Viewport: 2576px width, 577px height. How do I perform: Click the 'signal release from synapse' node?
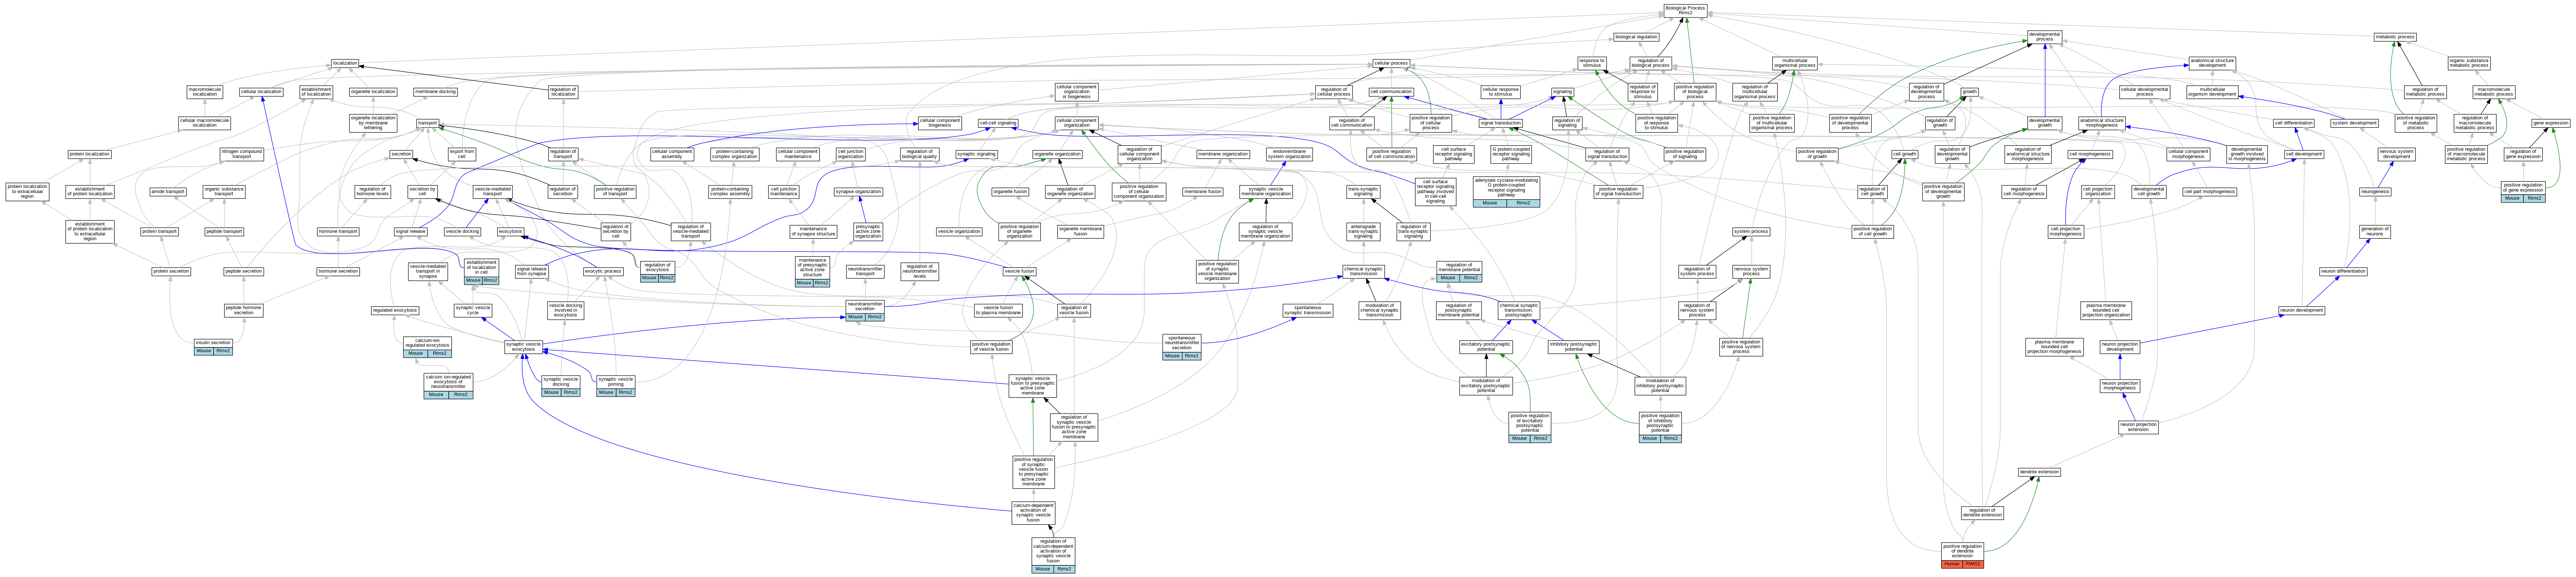[x=532, y=271]
